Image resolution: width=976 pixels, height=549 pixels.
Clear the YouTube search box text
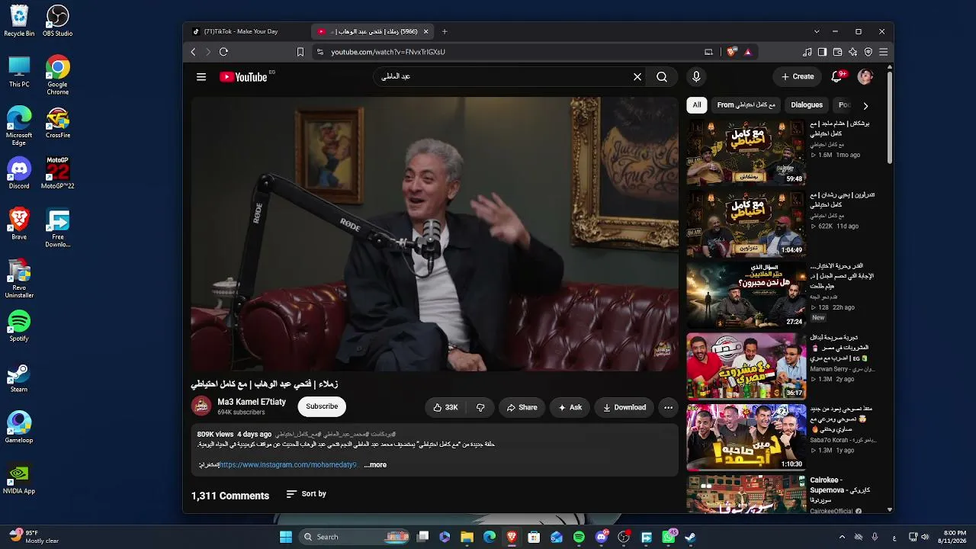(x=637, y=77)
